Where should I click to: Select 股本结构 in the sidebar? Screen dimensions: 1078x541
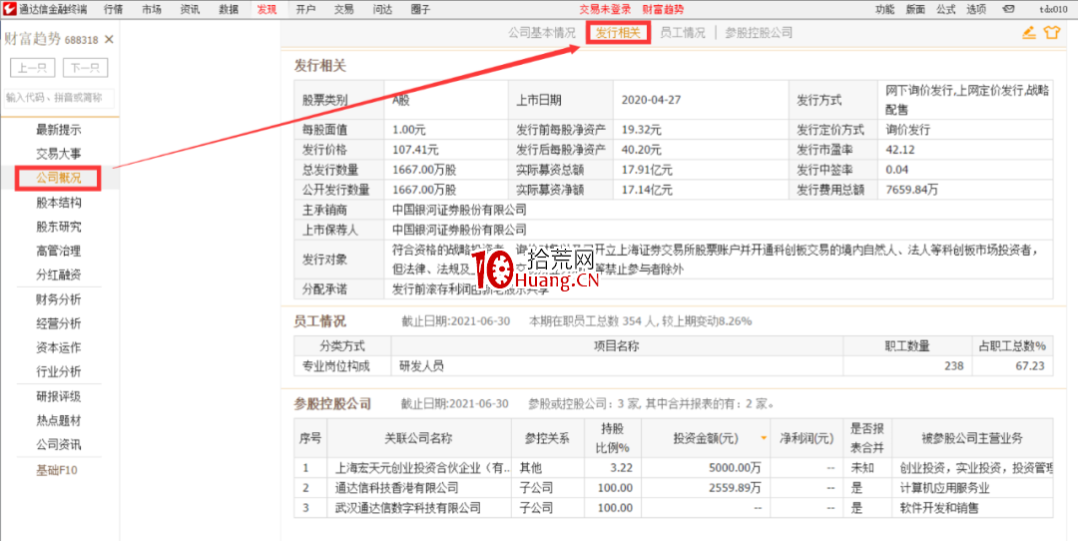click(x=59, y=203)
